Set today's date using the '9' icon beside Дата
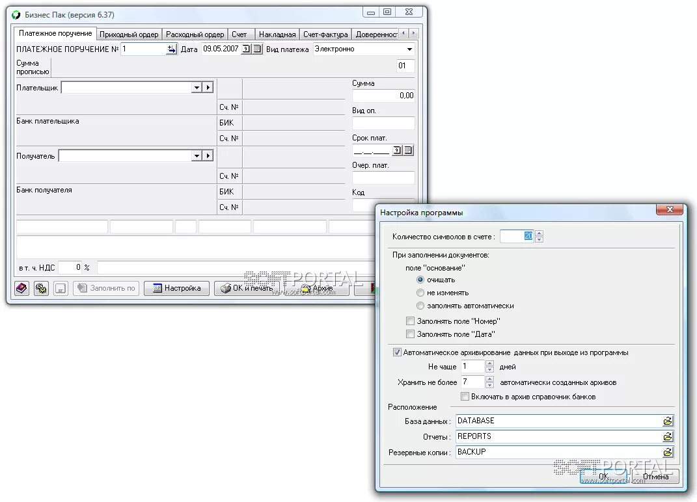Image resolution: width=697 pixels, height=502 pixels. tap(246, 49)
